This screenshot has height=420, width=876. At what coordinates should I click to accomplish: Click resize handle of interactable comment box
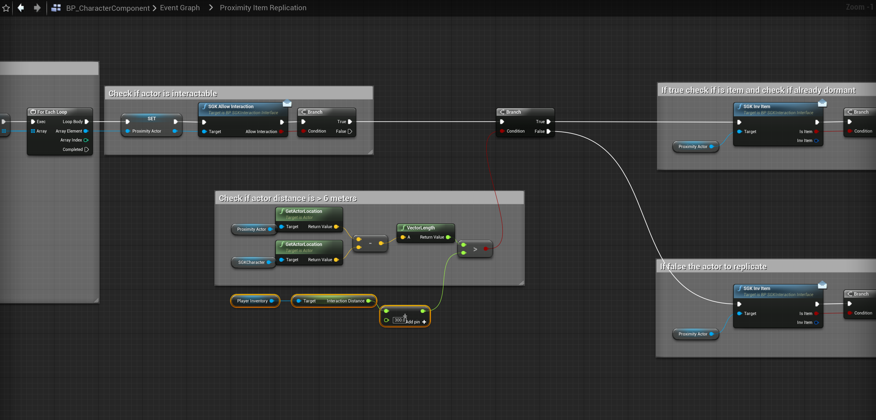[370, 152]
